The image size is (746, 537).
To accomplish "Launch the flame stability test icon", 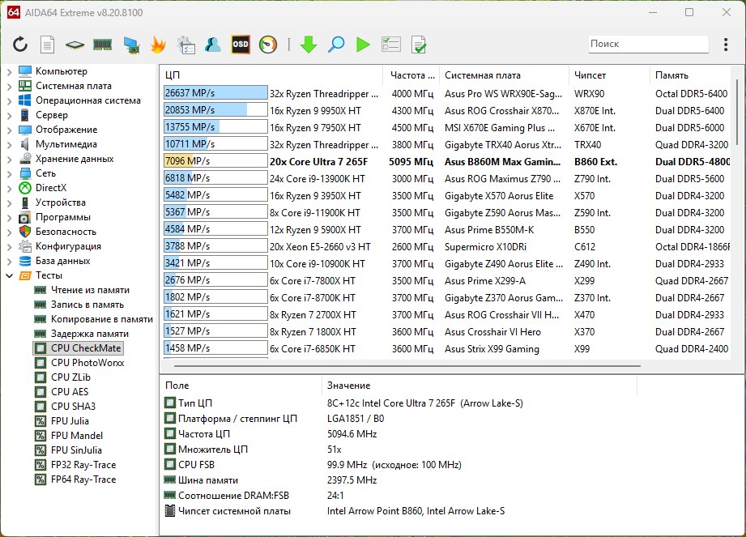I will point(158,45).
